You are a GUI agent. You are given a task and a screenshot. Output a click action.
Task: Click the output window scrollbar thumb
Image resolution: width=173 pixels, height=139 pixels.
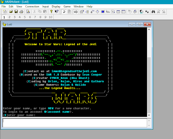[149, 85]
